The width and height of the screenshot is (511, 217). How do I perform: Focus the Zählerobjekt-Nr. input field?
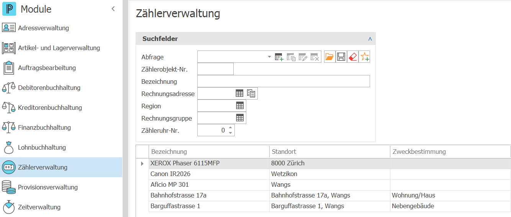(x=215, y=69)
